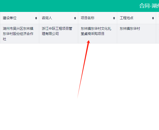Click descending sort arrow for 建设单位 column
Screen dimensions: 159x130
tap(36, 19)
